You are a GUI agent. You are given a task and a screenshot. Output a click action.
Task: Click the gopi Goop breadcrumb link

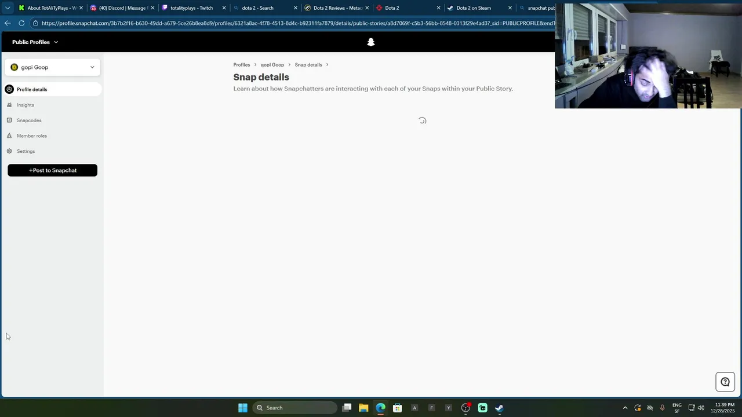click(x=272, y=65)
